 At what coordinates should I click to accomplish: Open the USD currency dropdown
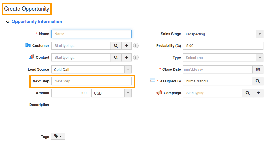(111, 93)
